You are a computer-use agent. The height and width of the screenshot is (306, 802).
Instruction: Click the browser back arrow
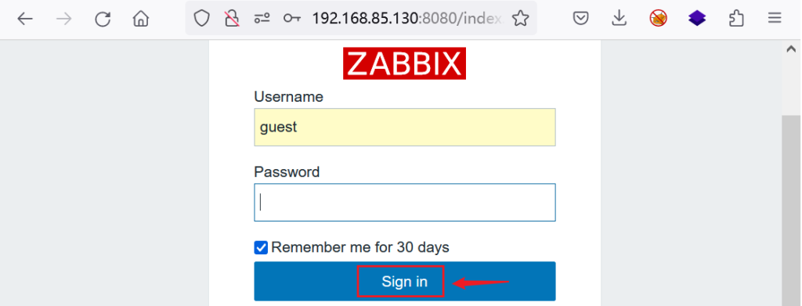tap(24, 20)
